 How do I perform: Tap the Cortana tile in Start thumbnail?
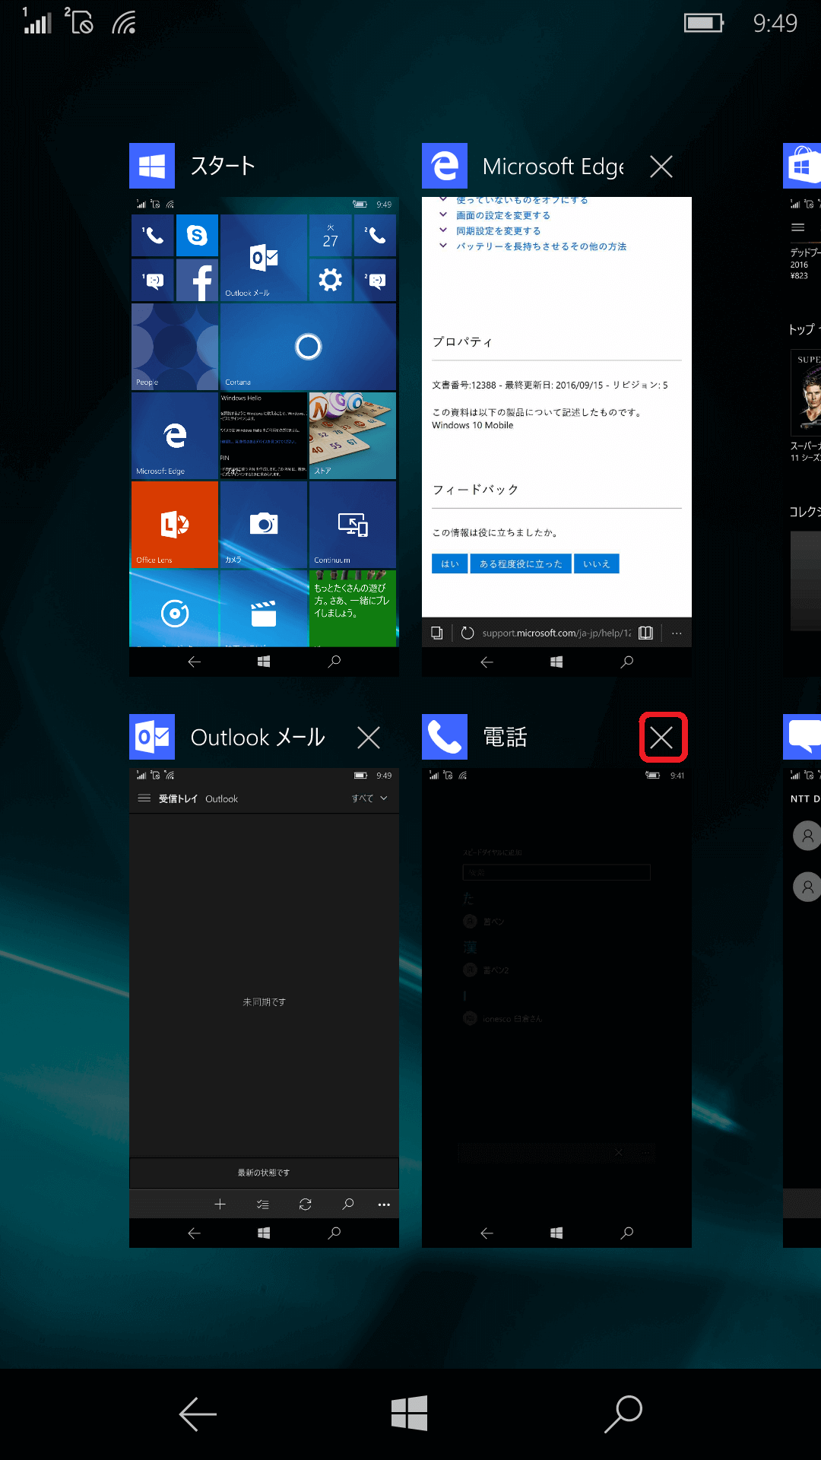click(x=308, y=347)
